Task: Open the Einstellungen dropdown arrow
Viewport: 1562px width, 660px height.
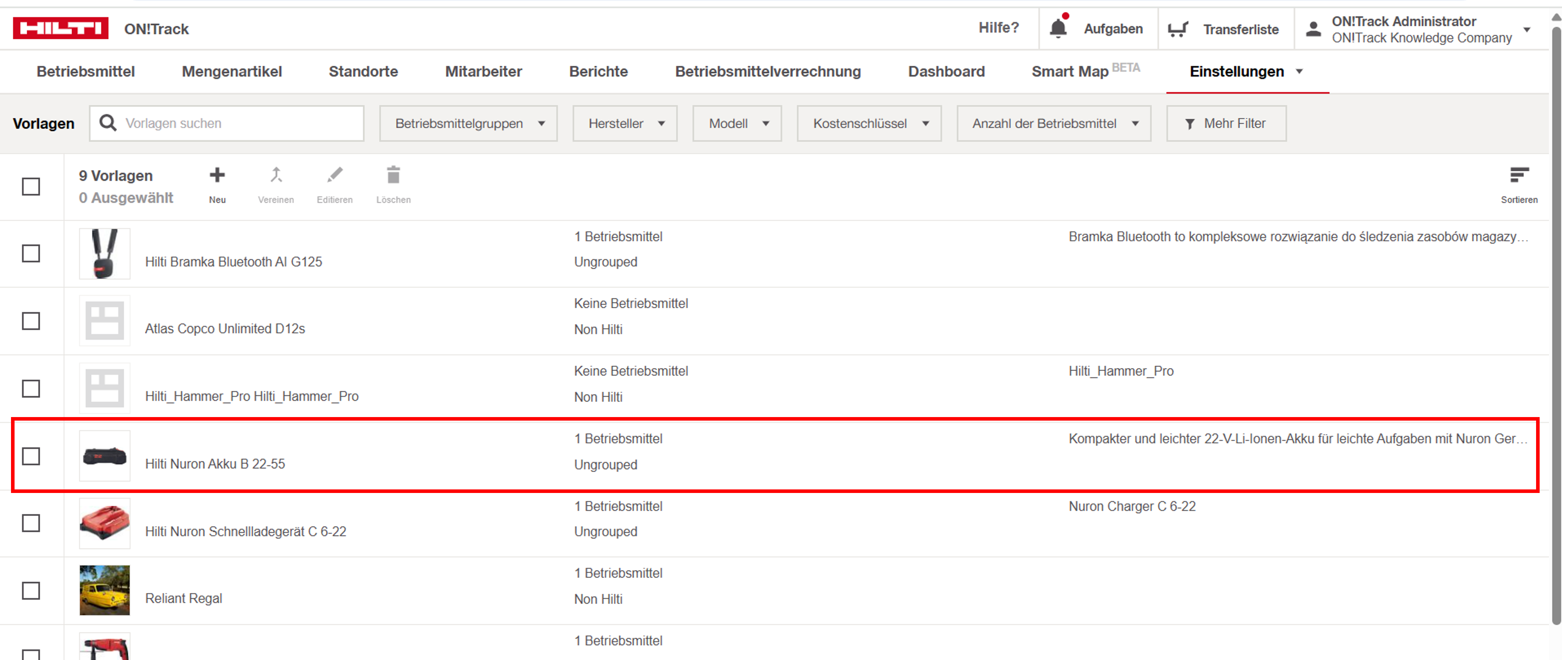Action: pos(1299,71)
